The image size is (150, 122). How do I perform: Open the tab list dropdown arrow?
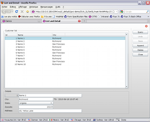(149, 21)
